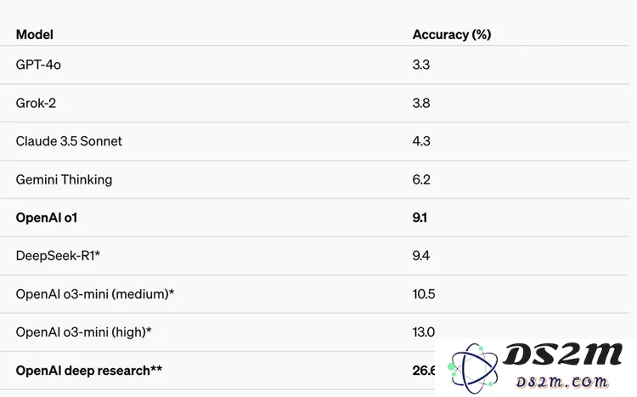This screenshot has height=397, width=637.
Task: Click the GPT-4o row label
Action: [38, 65]
